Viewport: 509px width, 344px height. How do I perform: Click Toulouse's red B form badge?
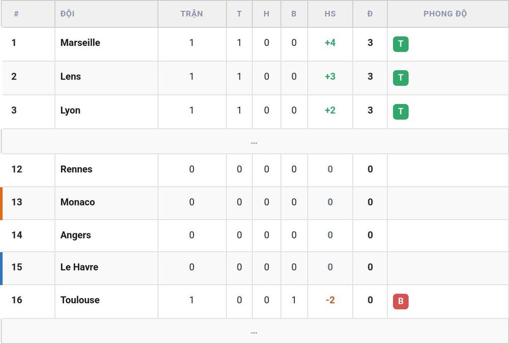coord(401,301)
